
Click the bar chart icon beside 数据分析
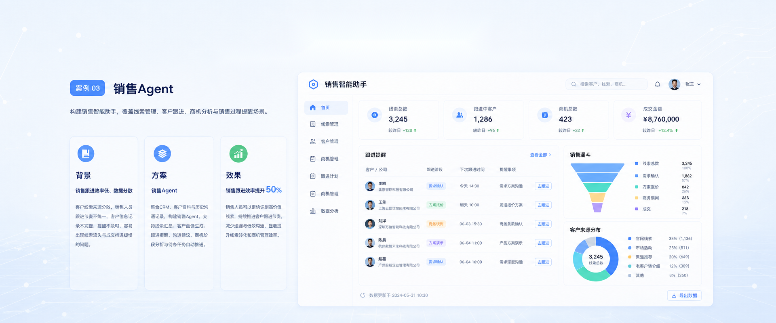pyautogui.click(x=313, y=211)
